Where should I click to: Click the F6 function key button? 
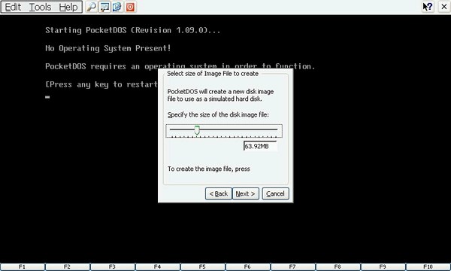[x=247, y=266]
